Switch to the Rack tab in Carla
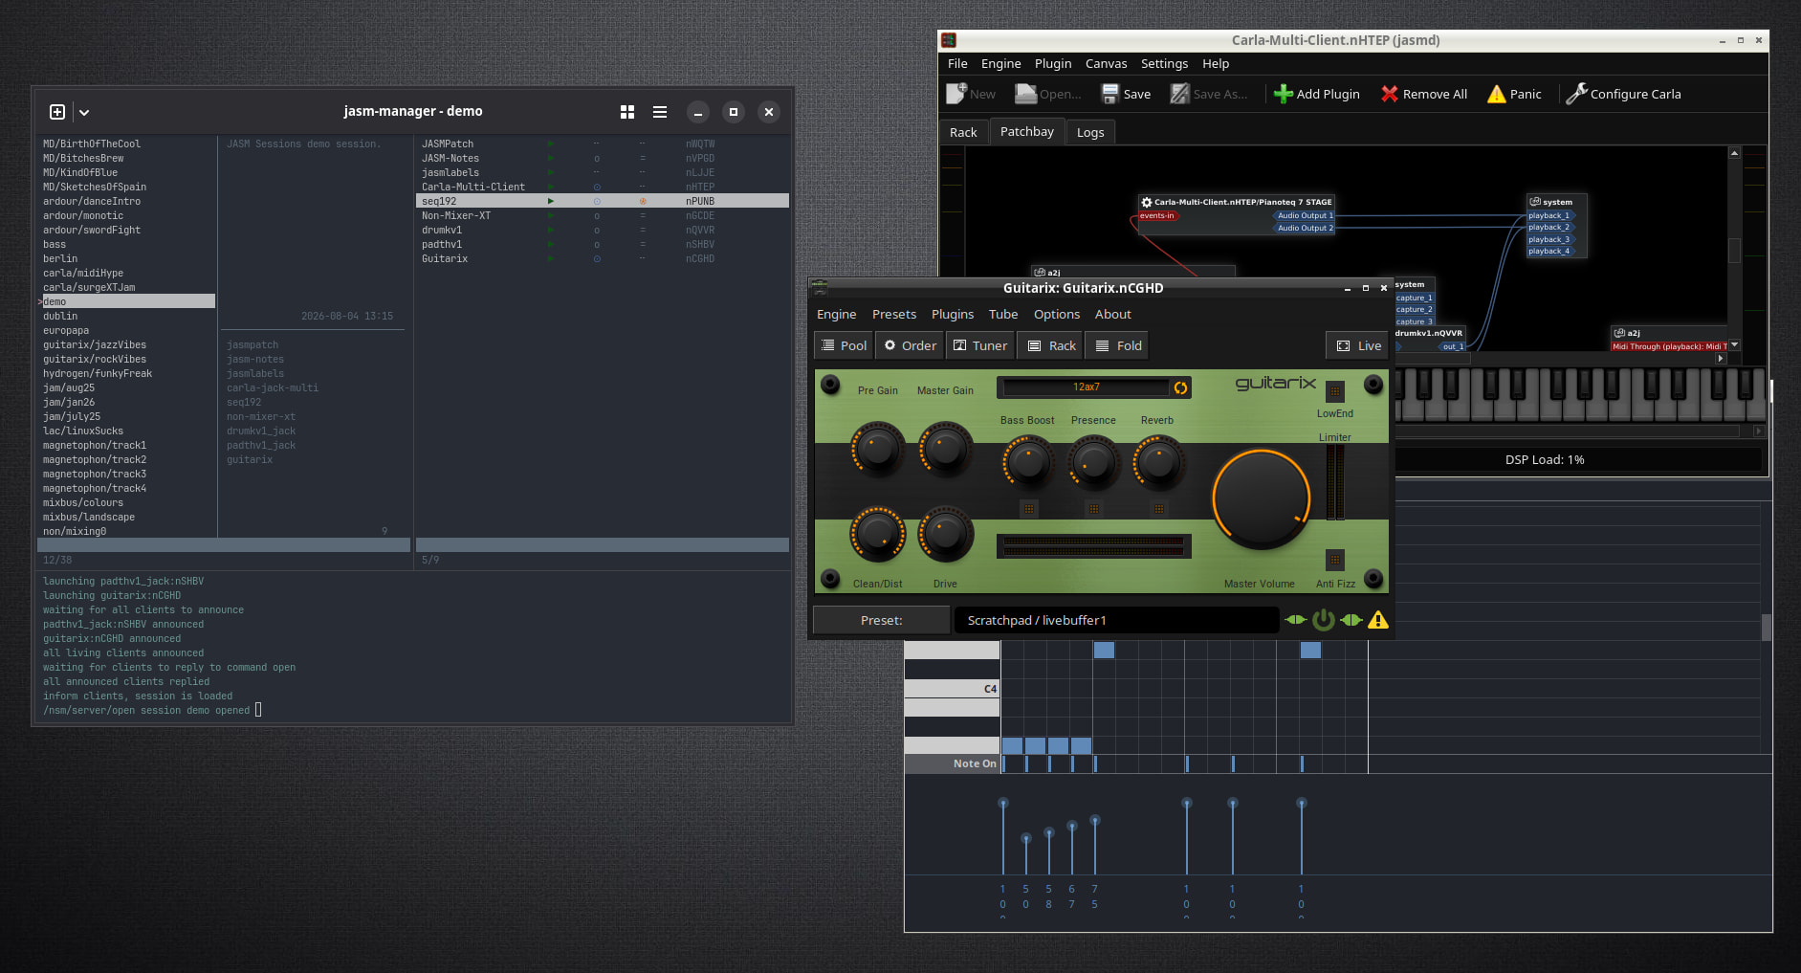This screenshot has width=1801, height=973. [x=963, y=132]
